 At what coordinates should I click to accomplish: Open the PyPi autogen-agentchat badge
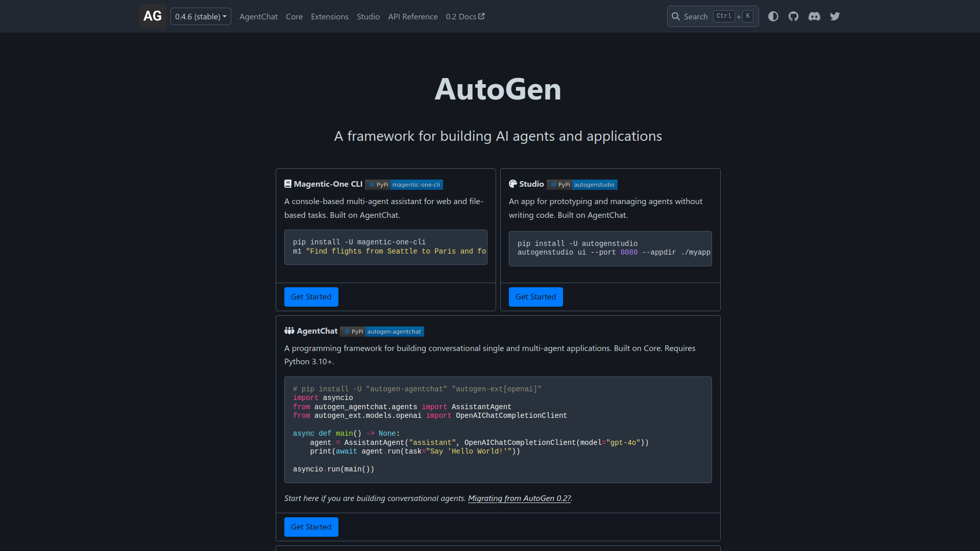pyautogui.click(x=382, y=332)
